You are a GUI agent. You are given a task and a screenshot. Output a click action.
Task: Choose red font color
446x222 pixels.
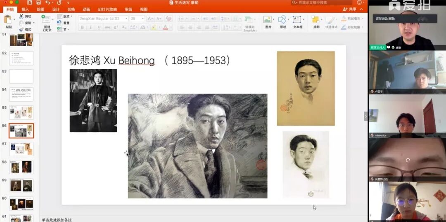click(166, 27)
